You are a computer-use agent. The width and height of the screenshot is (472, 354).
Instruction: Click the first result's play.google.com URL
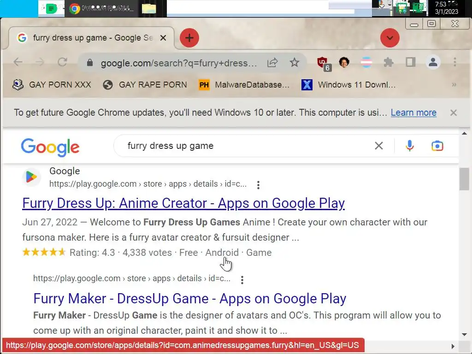(148, 184)
